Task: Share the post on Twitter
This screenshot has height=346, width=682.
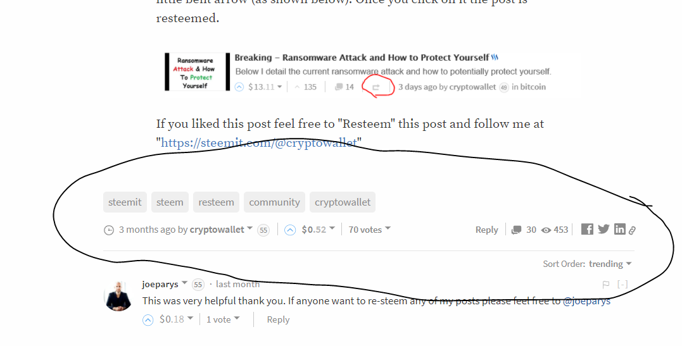Action: pos(603,229)
